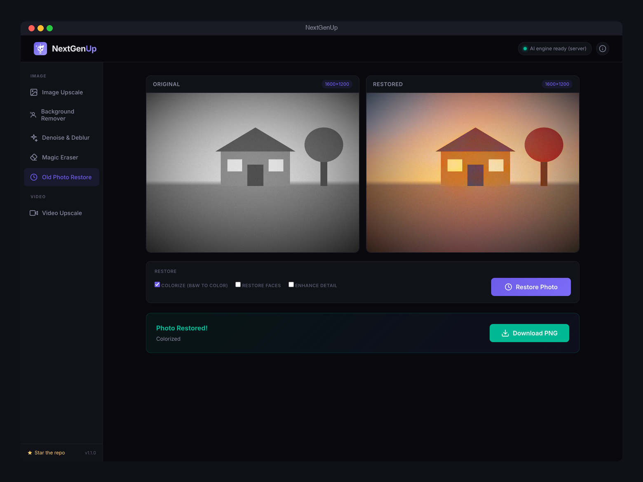The width and height of the screenshot is (643, 482).
Task: Click the AI engine ready status badge
Action: coord(555,49)
